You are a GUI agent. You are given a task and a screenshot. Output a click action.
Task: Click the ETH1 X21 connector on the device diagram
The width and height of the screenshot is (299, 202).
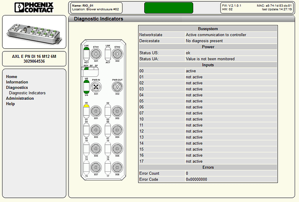click(x=96, y=54)
